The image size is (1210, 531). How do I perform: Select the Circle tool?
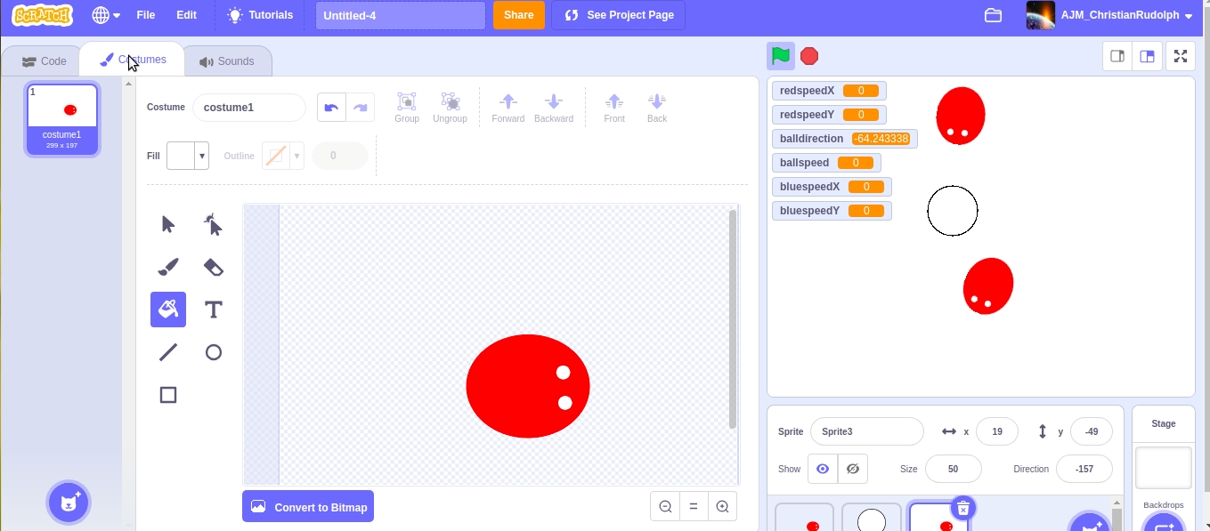click(213, 351)
